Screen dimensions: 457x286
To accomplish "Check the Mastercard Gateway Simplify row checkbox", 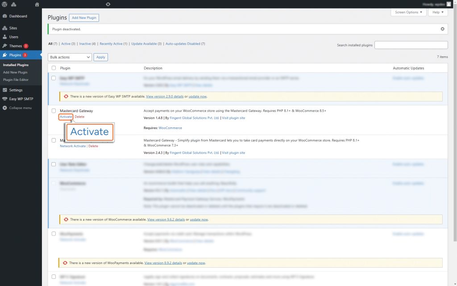I will [x=54, y=140].
